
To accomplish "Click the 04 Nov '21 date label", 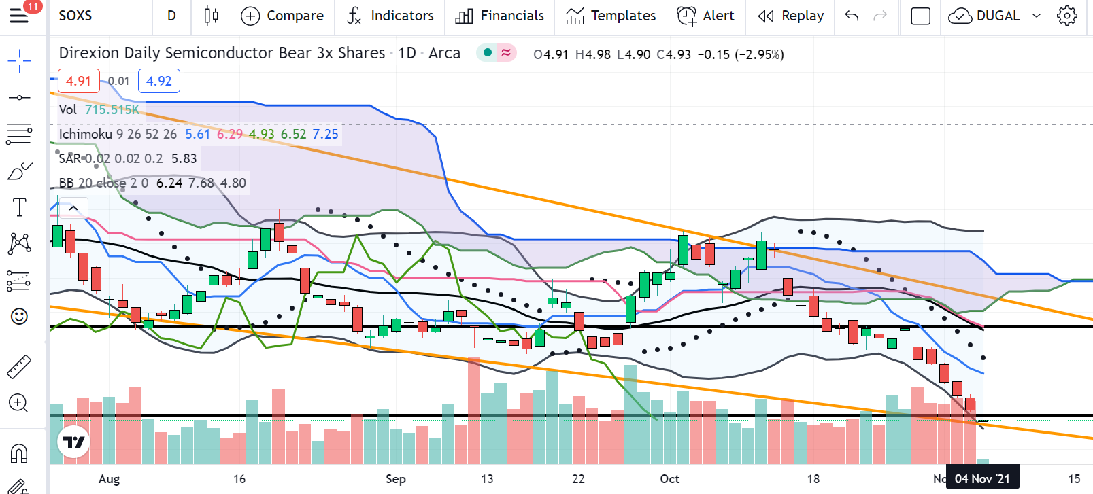I will click(x=982, y=479).
